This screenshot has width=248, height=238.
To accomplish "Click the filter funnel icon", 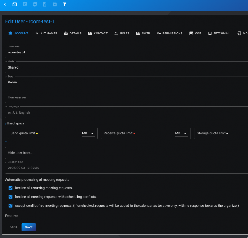I will 64,4.
